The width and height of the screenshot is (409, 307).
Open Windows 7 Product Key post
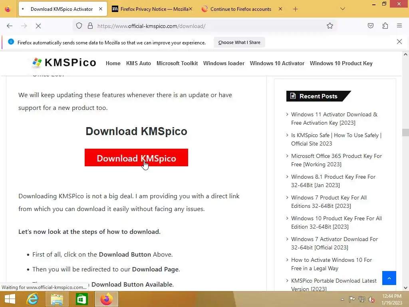click(329, 201)
